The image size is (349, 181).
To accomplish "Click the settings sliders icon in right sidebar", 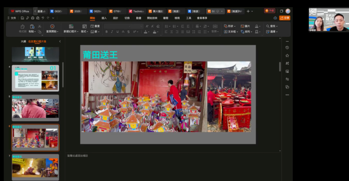I will point(287,79).
